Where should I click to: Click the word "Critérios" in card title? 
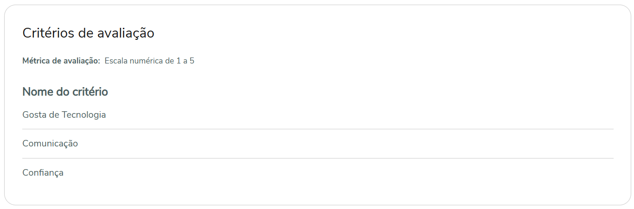[47, 33]
